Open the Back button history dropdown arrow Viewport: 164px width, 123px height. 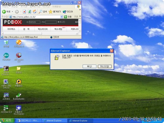click(12, 11)
